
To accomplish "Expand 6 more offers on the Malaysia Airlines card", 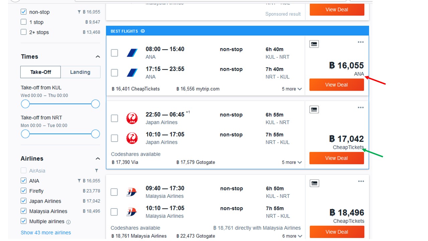I will 292,236.
